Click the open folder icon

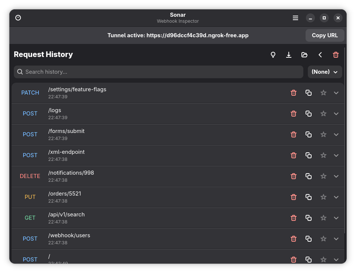tap(304, 55)
